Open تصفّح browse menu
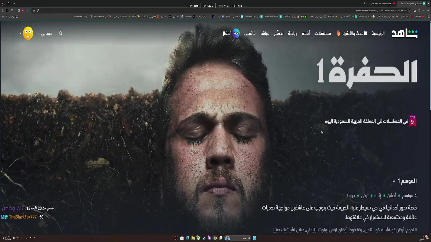This screenshot has height=242, width=431. [x=278, y=33]
